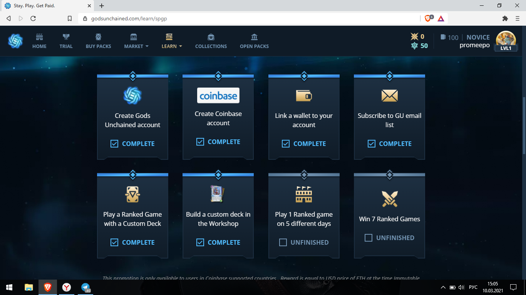Select the Stay. Play. Get Paid. tab

pos(47,6)
